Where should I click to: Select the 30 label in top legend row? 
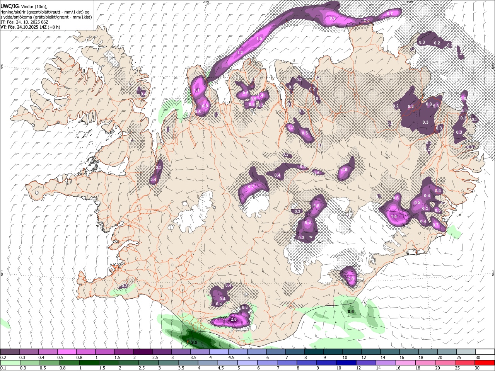click(478, 357)
